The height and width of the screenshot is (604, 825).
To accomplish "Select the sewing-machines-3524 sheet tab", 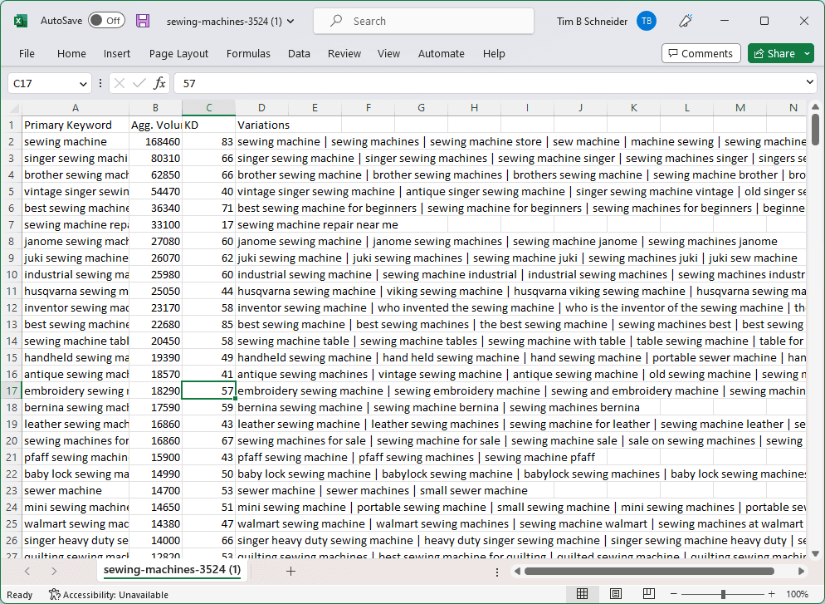I will [x=171, y=571].
